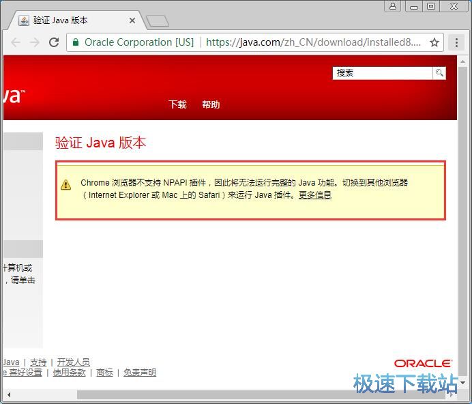Click the browser forward arrow
472x404 pixels.
pos(35,42)
